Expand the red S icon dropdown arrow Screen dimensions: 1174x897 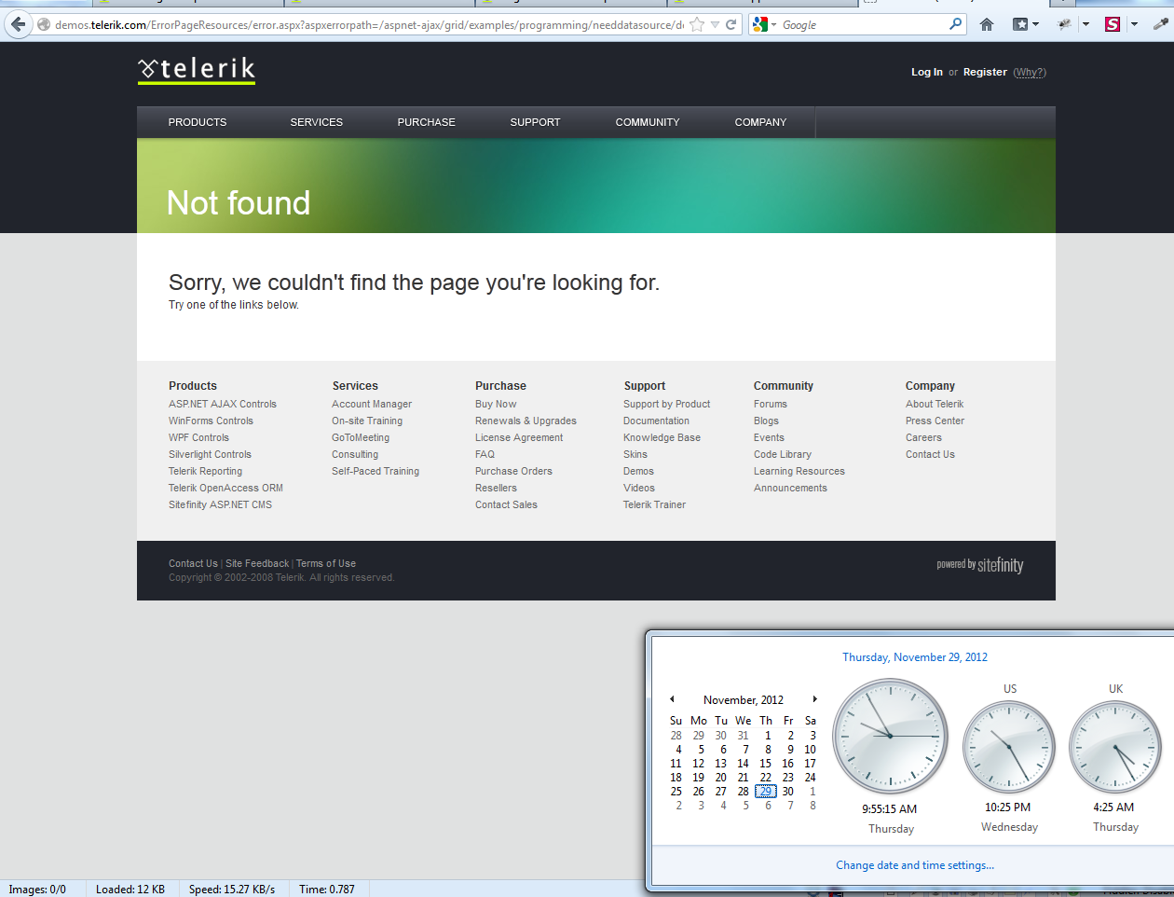pos(1134,25)
